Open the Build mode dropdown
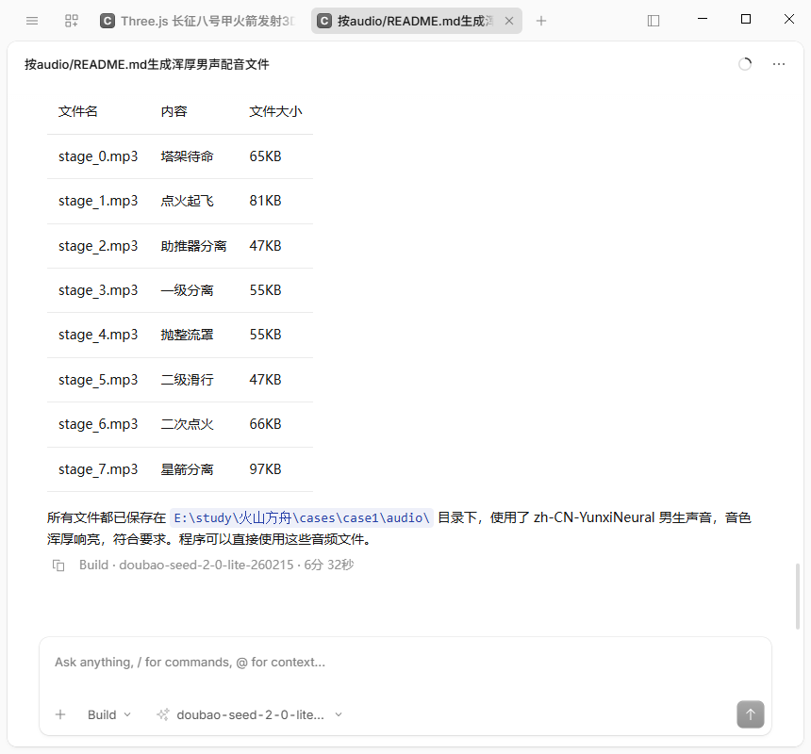 [109, 714]
